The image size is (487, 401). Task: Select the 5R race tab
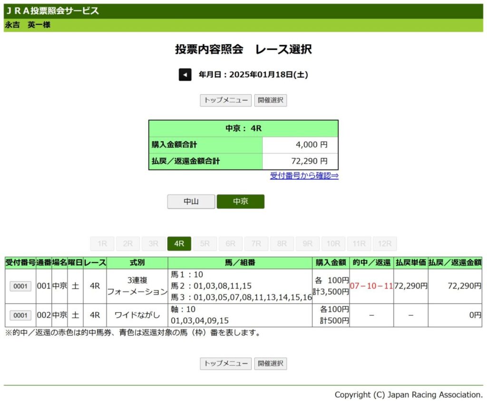[205, 244]
